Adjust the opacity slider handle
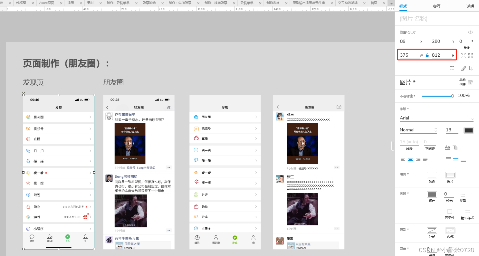The image size is (479, 256). (x=453, y=96)
